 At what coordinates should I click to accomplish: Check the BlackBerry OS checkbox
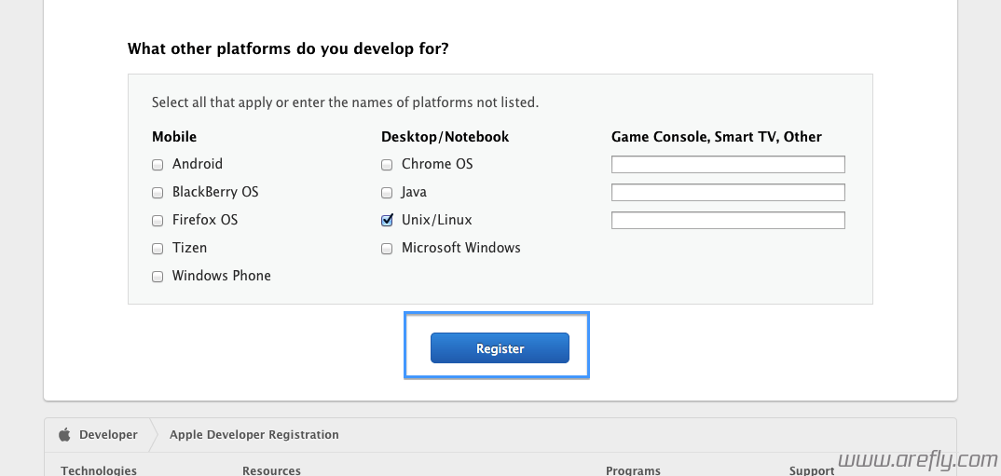tap(157, 193)
